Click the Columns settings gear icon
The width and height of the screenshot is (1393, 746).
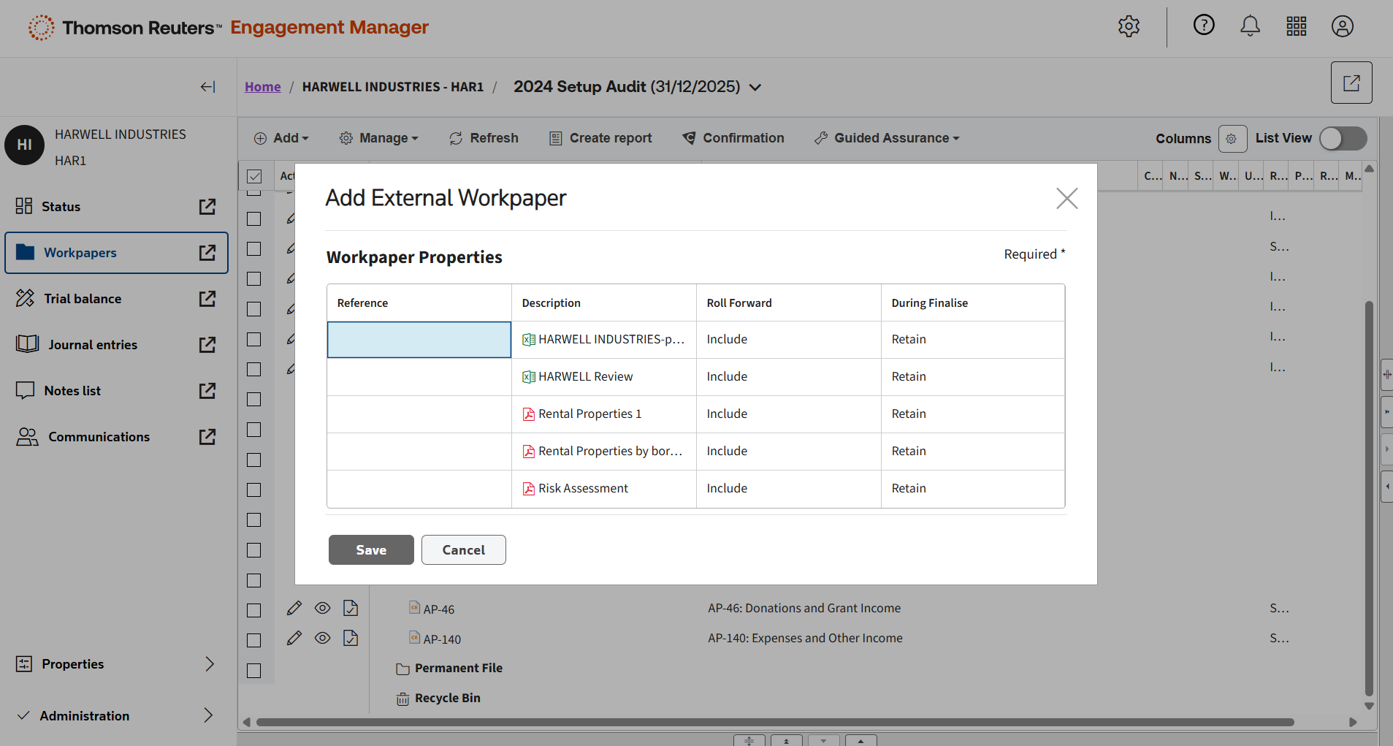pyautogui.click(x=1232, y=139)
